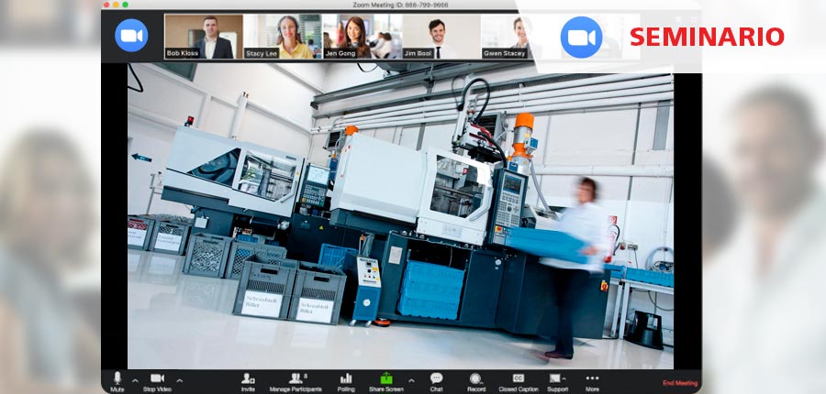
Task: Click End Meeting
Action: tap(680, 383)
